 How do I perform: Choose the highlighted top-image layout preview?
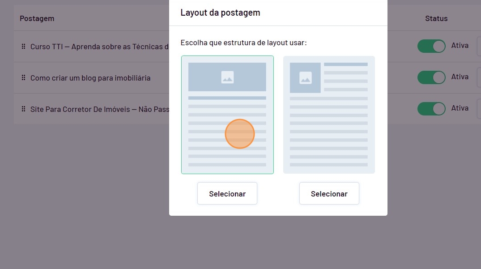pos(227,115)
